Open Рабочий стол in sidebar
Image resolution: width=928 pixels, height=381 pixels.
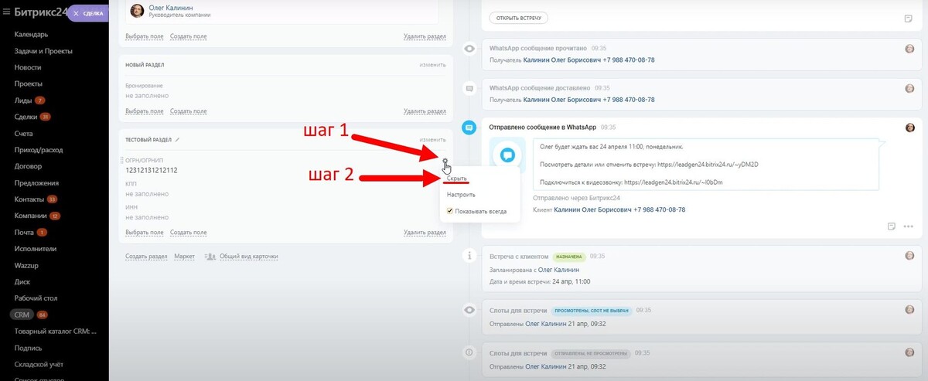tap(36, 298)
